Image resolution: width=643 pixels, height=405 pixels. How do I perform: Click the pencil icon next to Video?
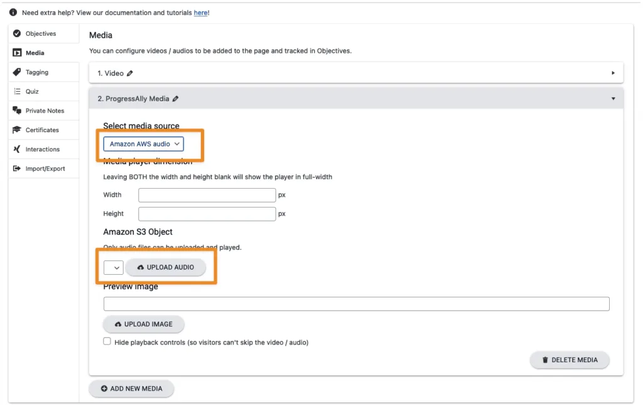pyautogui.click(x=130, y=72)
